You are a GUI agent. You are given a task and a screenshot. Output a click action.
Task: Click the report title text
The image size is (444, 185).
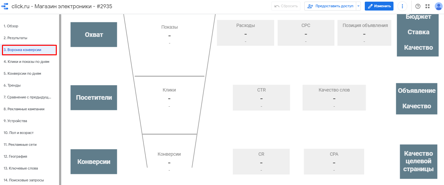tap(62, 6)
